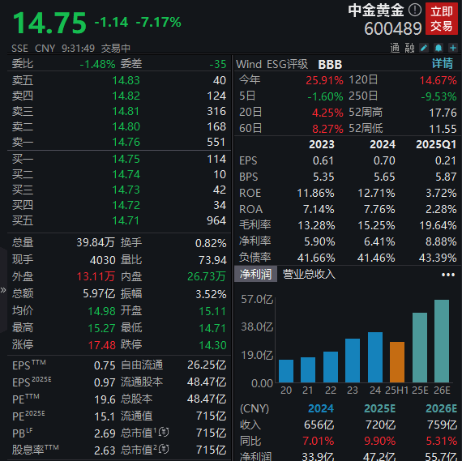Click the 今年 return 25.91%
462x461 pixels.
[324, 80]
